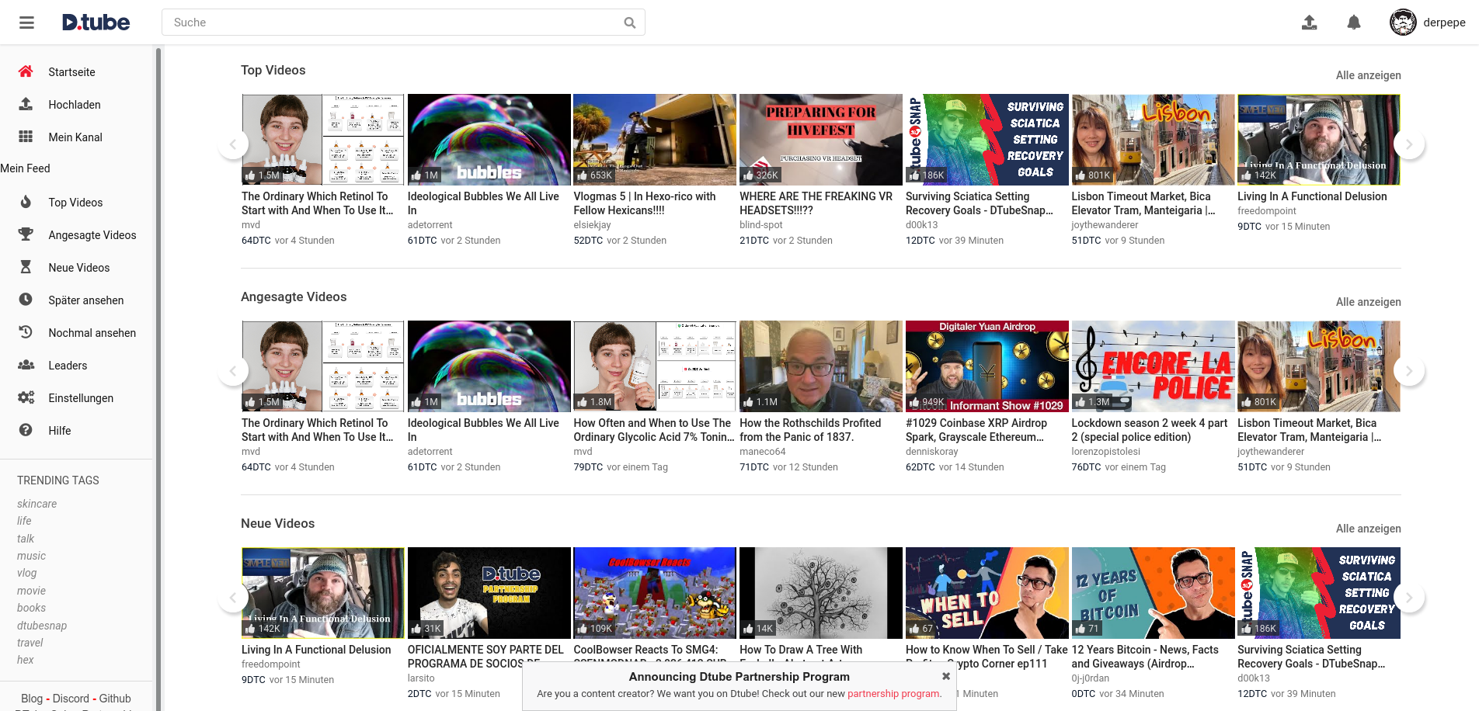Go to Leaders in the sidebar
Viewport: 1479px width, 711px height.
pos(68,366)
